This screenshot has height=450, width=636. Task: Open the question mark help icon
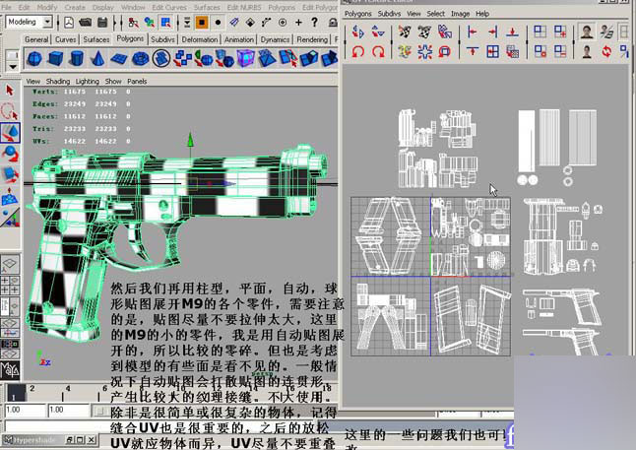coord(314,23)
